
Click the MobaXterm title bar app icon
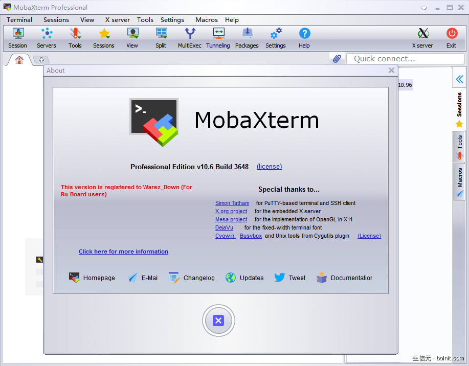(7, 7)
